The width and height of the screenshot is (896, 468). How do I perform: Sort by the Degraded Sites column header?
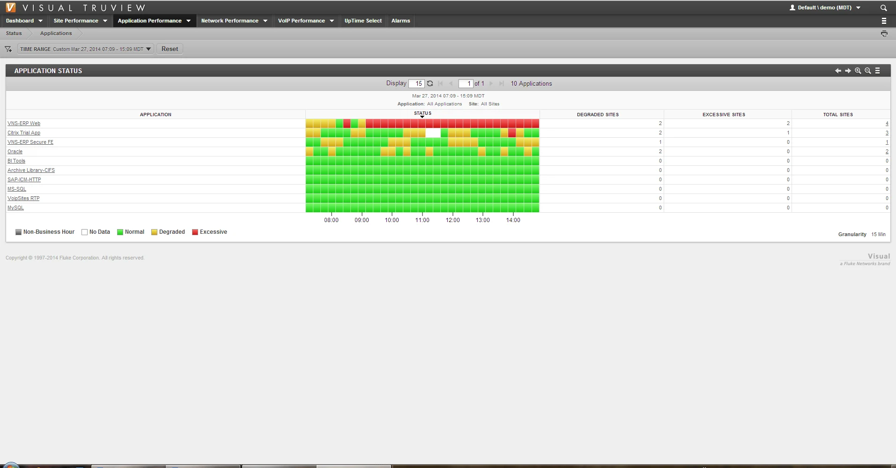598,115
